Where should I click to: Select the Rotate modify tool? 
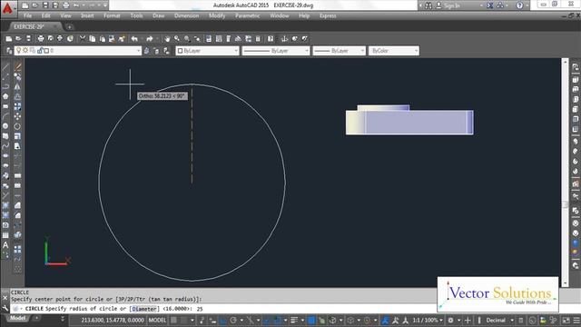(17, 126)
